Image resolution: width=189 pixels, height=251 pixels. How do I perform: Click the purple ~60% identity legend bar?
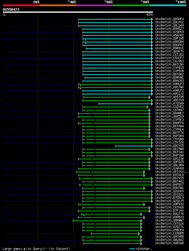pyautogui.click(x=94, y=5)
